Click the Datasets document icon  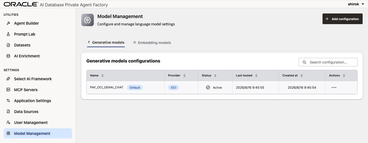8,45
